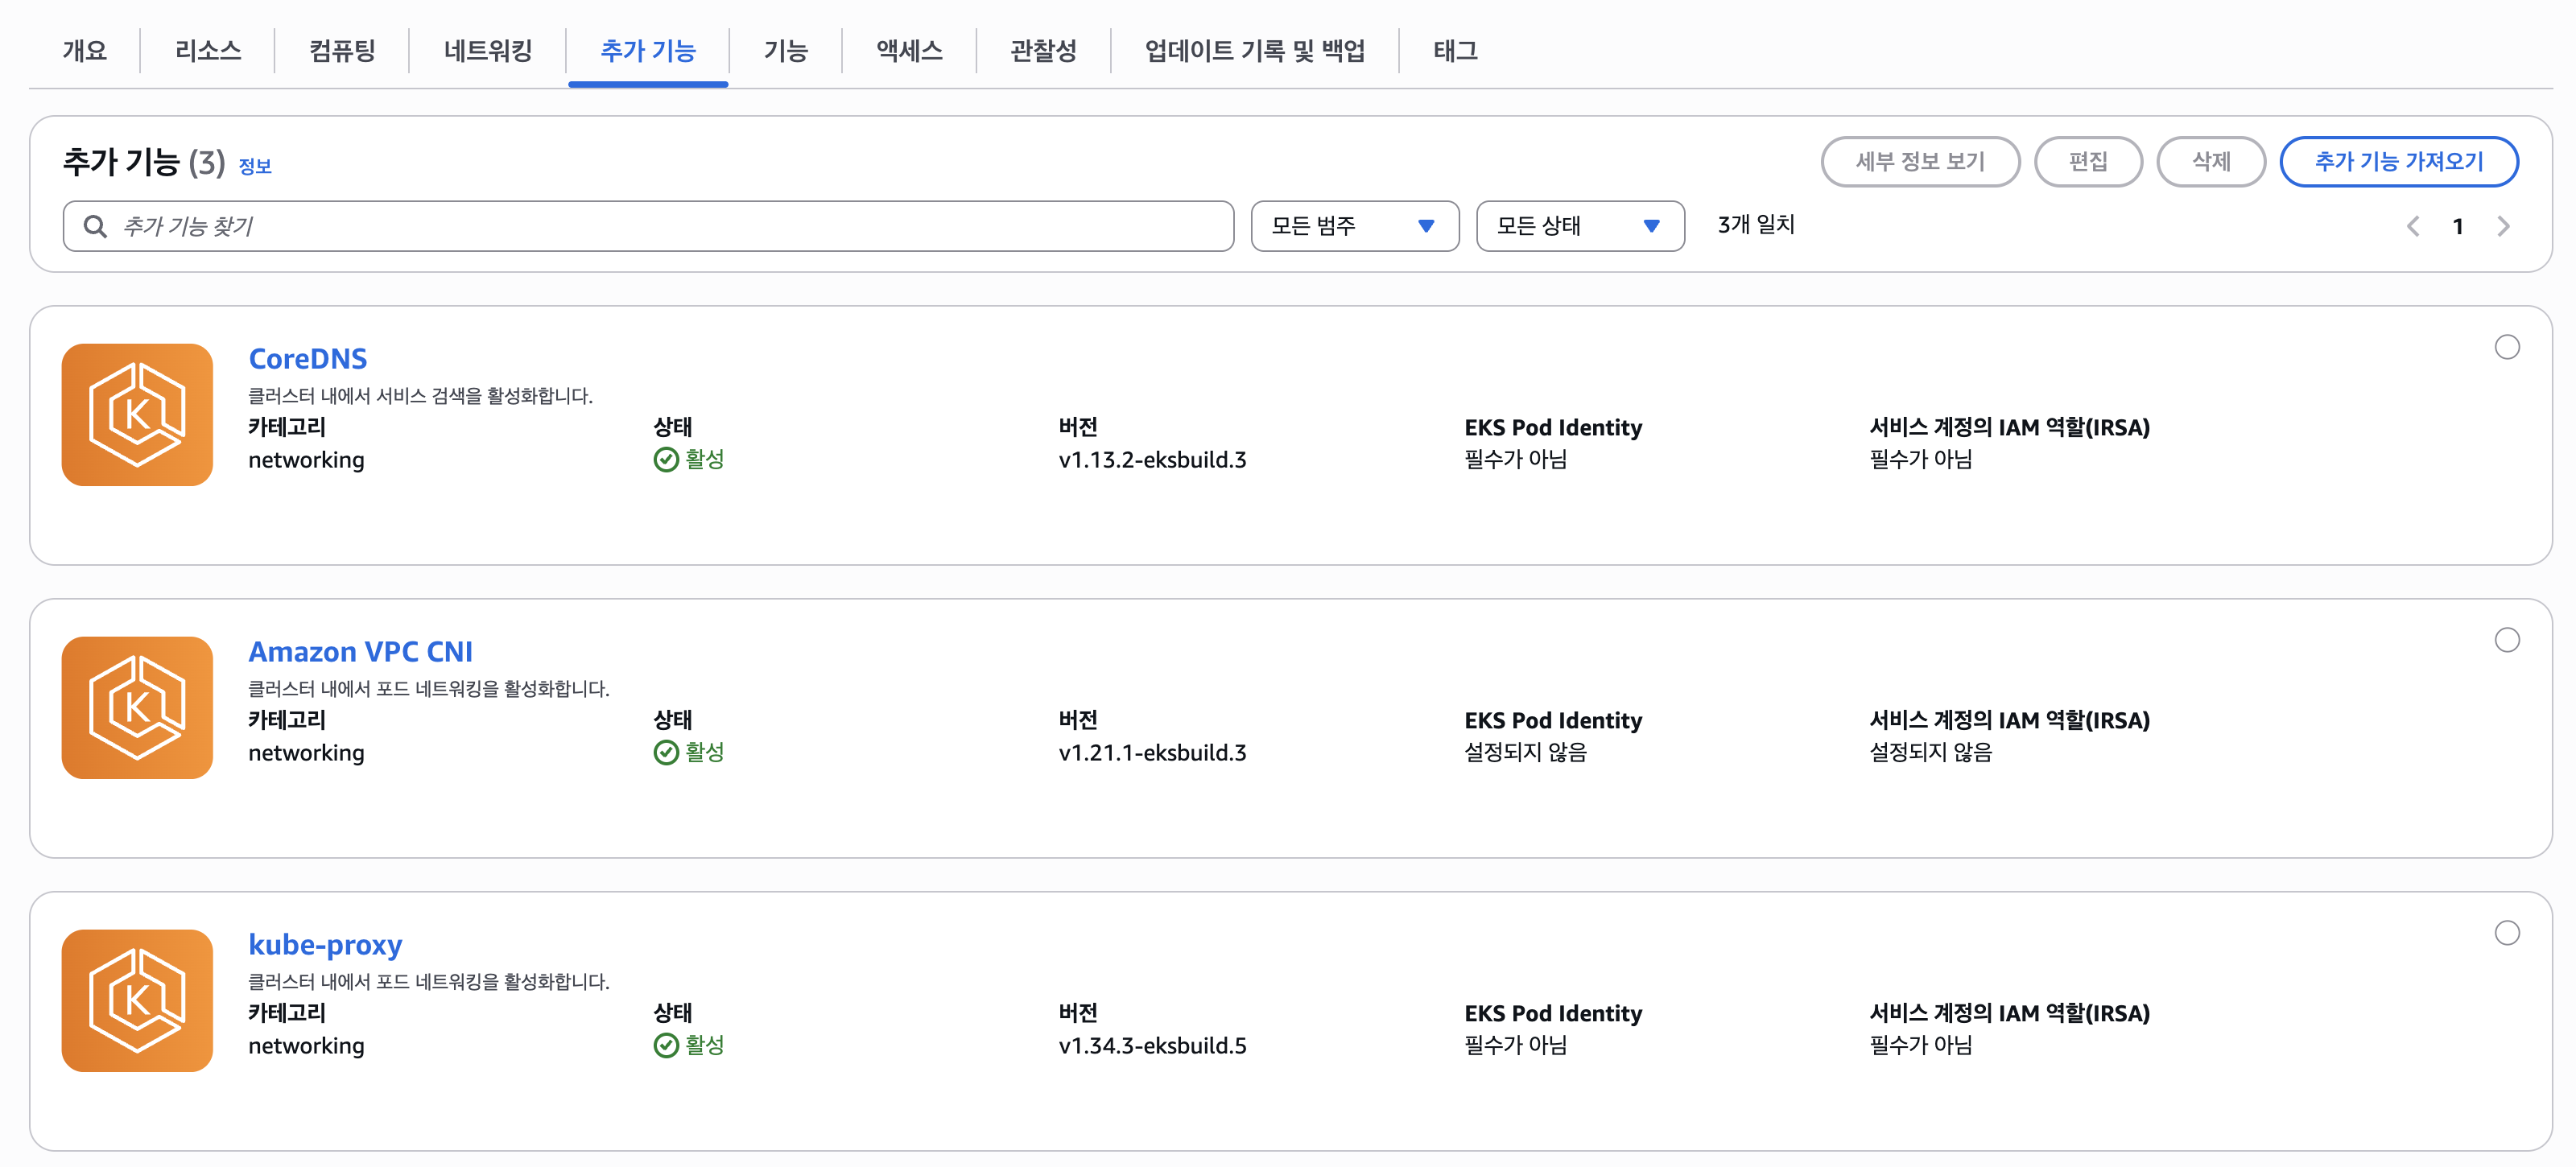Open the Amazon VPC CNI details link
This screenshot has height=1167, width=2576.
point(361,651)
